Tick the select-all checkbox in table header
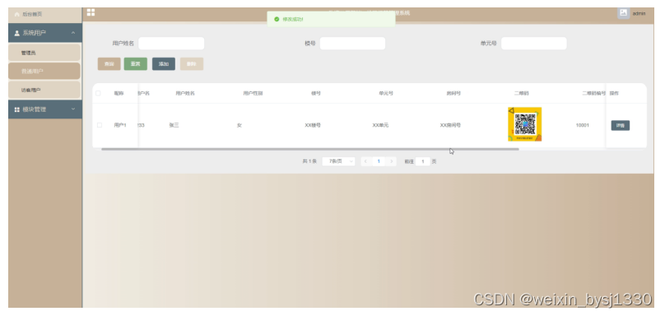The width and height of the screenshot is (665, 316). [x=99, y=93]
